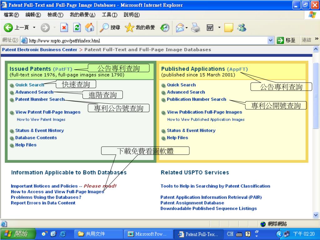The image size is (320, 240).
Task: Click the Mail envelope icon
Action: click(x=180, y=27)
